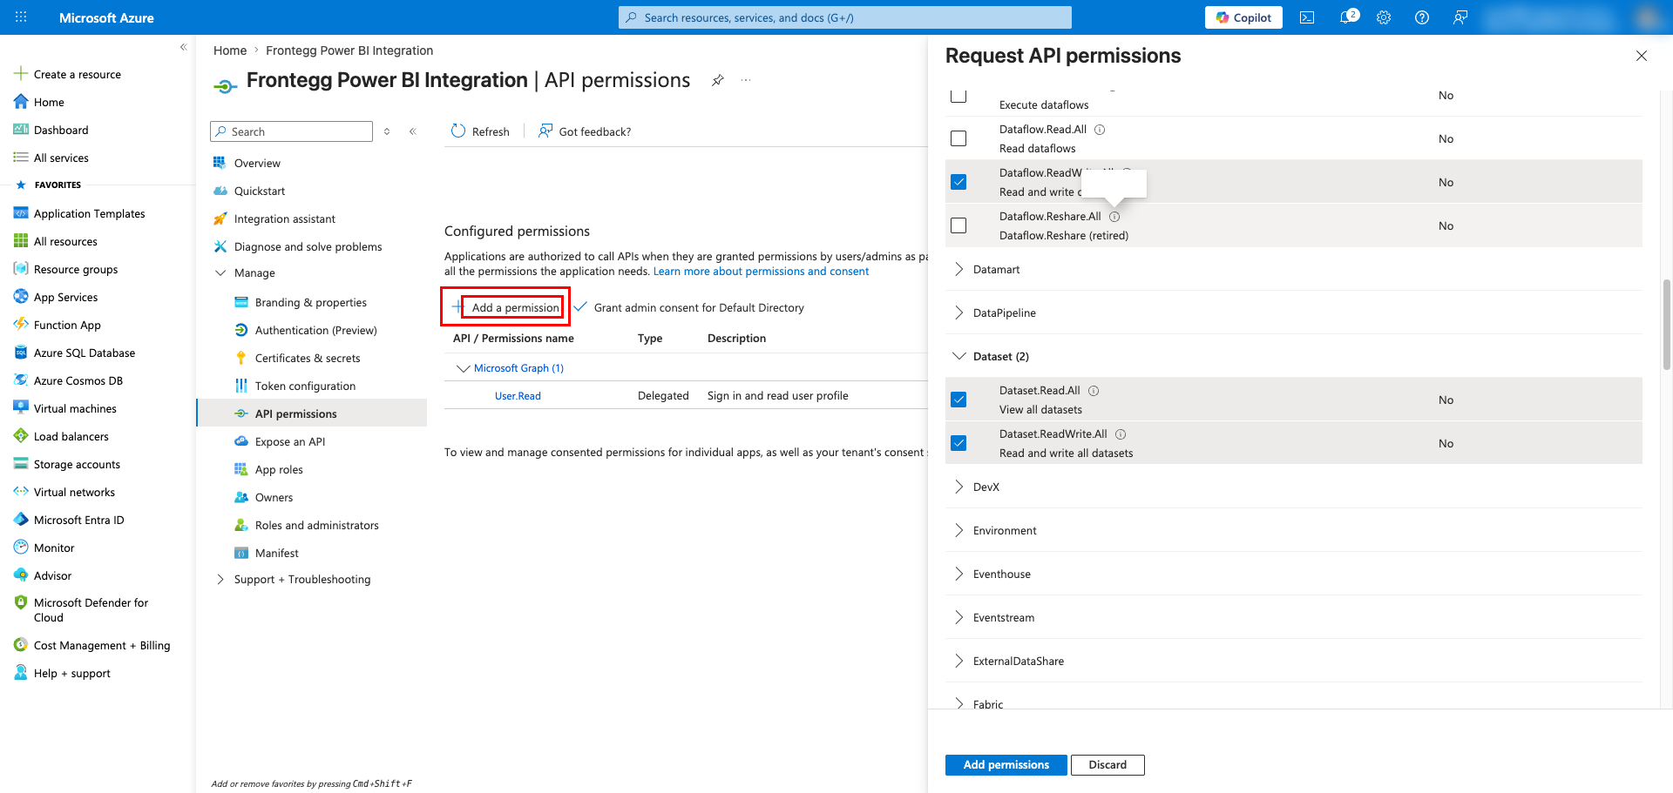Open portal settings gear icon
Viewport: 1673px width, 793px height.
tap(1384, 17)
